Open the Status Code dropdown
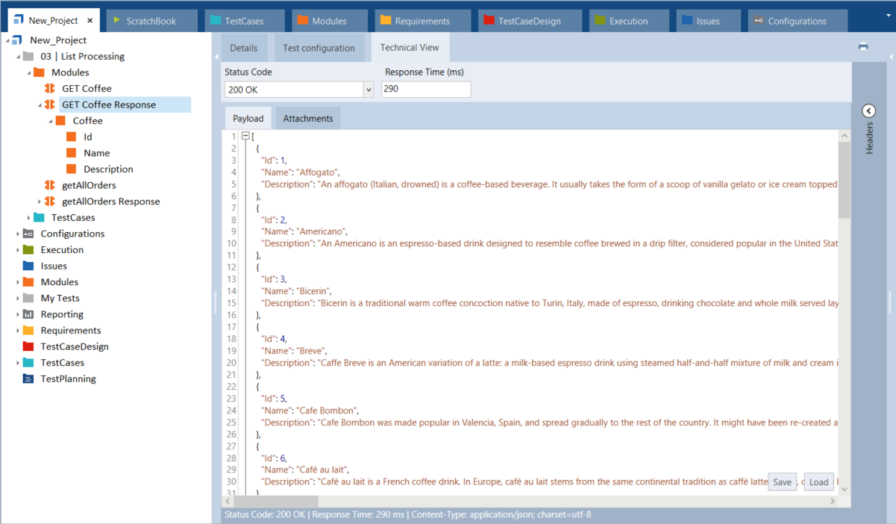This screenshot has height=524, width=896. 368,90
